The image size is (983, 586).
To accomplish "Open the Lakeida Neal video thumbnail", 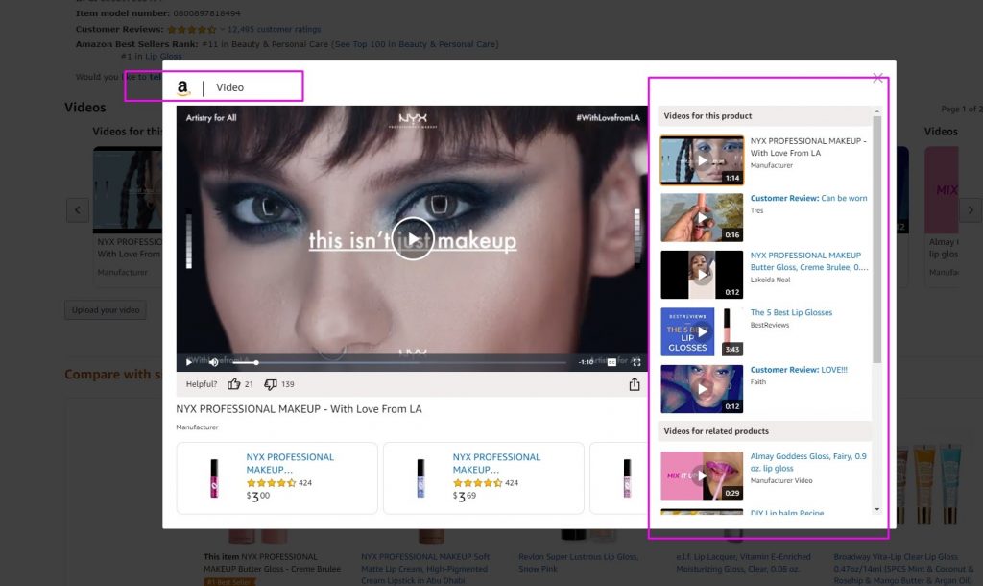I will (702, 275).
